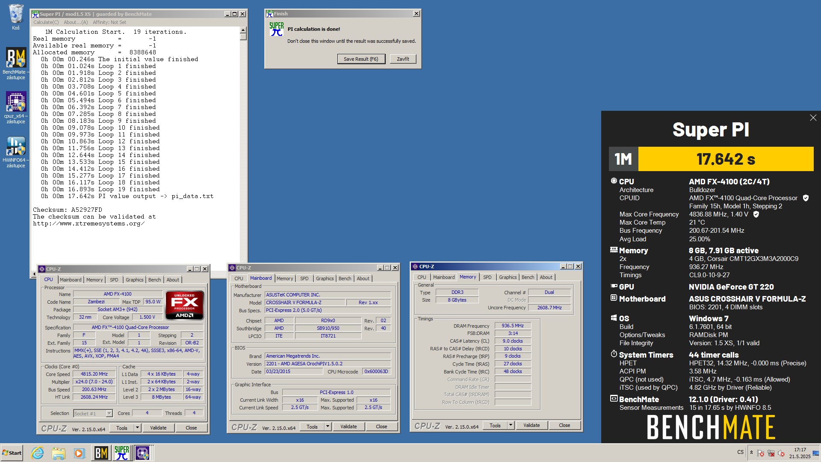The image size is (821, 462).
Task: Show hidden tray icons arrow
Action: (x=751, y=453)
